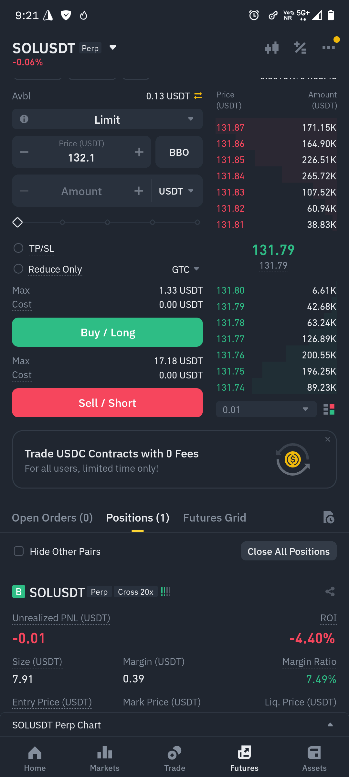Click the amount percentage slider handle
Image resolution: width=349 pixels, height=777 pixels.
(x=17, y=222)
